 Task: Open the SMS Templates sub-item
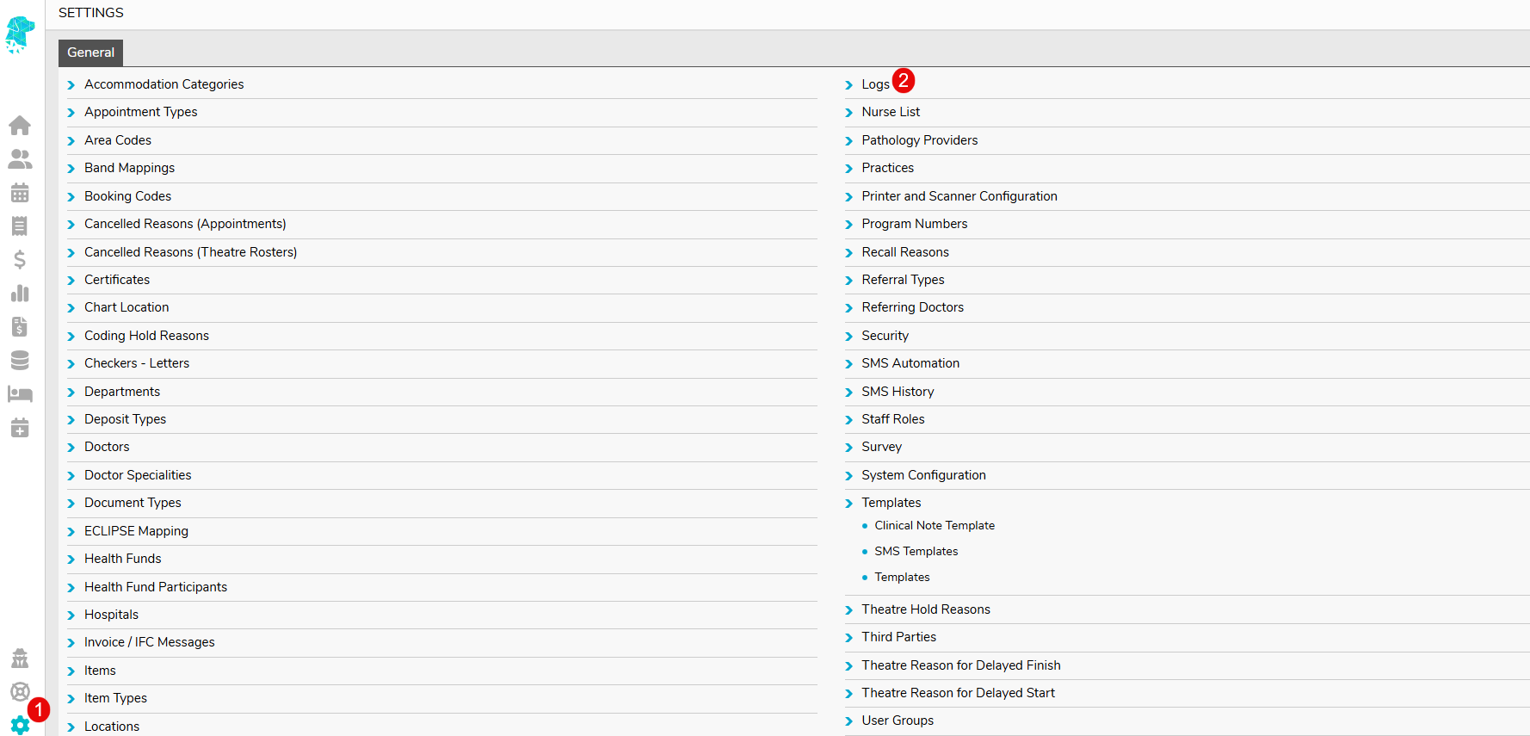(916, 552)
